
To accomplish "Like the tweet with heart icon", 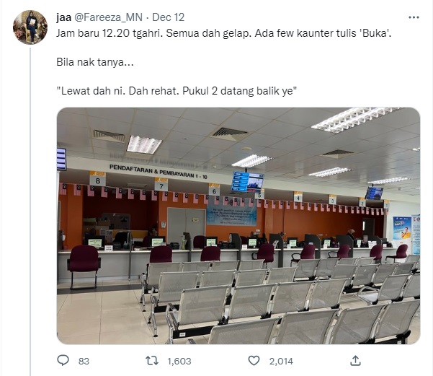I will point(254,361).
